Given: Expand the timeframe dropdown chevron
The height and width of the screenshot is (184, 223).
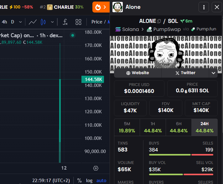Looking at the screenshot, I should click(x=20, y=22).
